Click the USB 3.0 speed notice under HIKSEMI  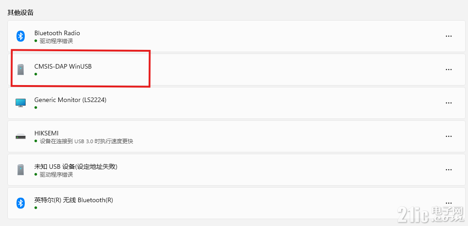86,141
